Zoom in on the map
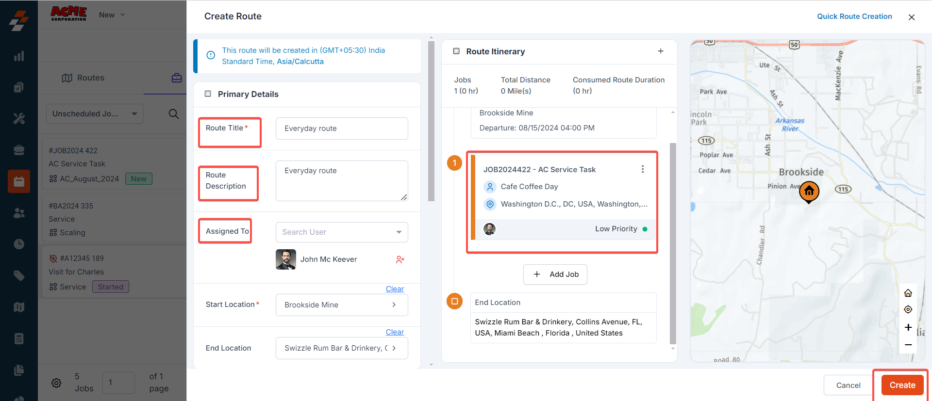The image size is (932, 401). tap(908, 327)
